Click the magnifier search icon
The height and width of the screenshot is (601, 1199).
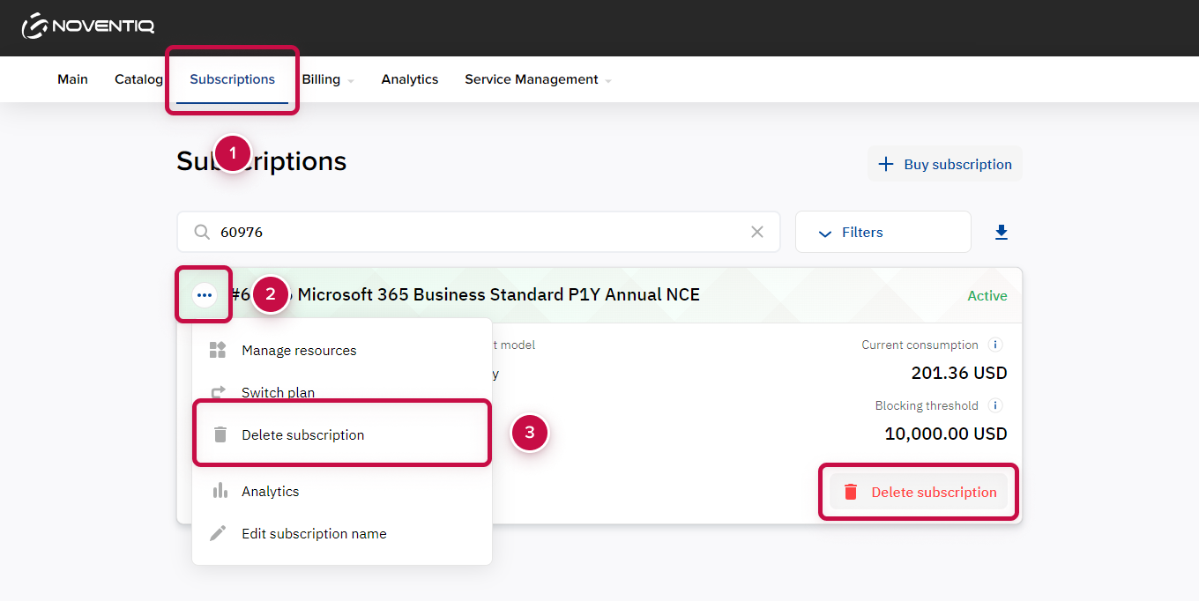(x=202, y=232)
